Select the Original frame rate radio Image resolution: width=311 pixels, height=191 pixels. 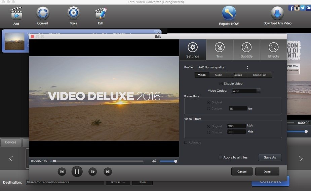pos(209,102)
